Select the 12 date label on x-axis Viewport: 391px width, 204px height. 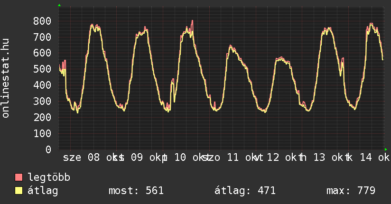coord(273,158)
